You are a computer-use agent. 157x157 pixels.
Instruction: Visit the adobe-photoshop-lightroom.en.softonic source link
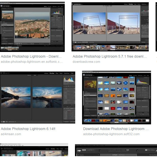point(32,62)
